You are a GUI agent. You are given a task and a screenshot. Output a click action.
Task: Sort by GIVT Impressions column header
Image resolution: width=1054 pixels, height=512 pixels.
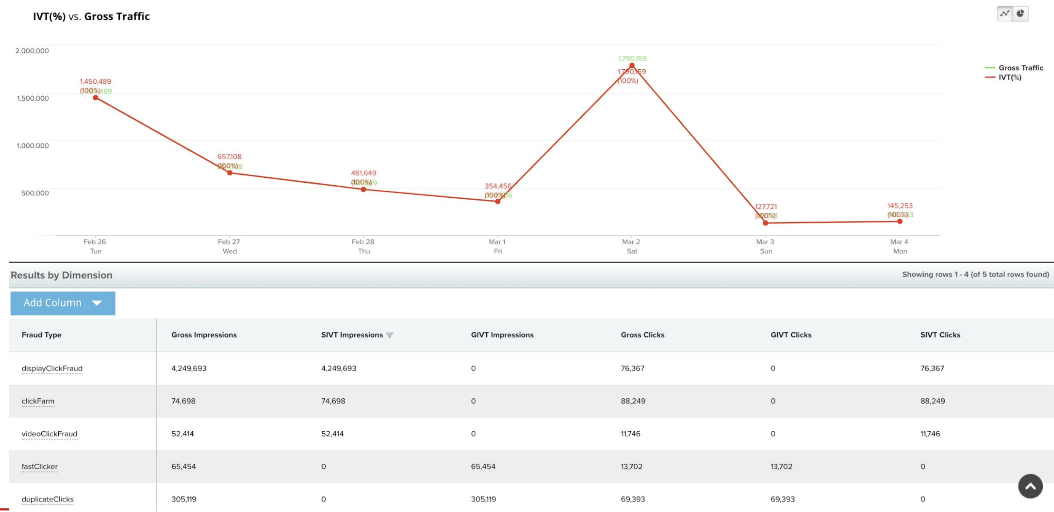coord(502,335)
